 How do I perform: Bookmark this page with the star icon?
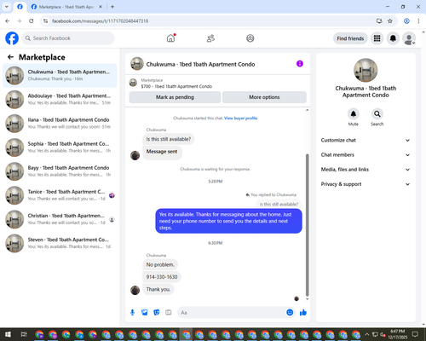pos(390,21)
